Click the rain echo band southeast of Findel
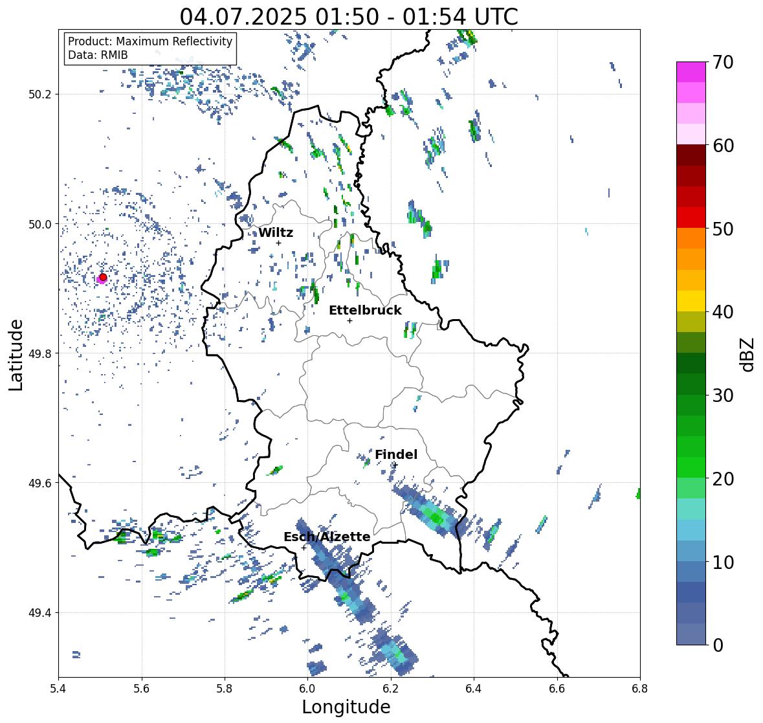The width and height of the screenshot is (763, 723). click(x=430, y=512)
